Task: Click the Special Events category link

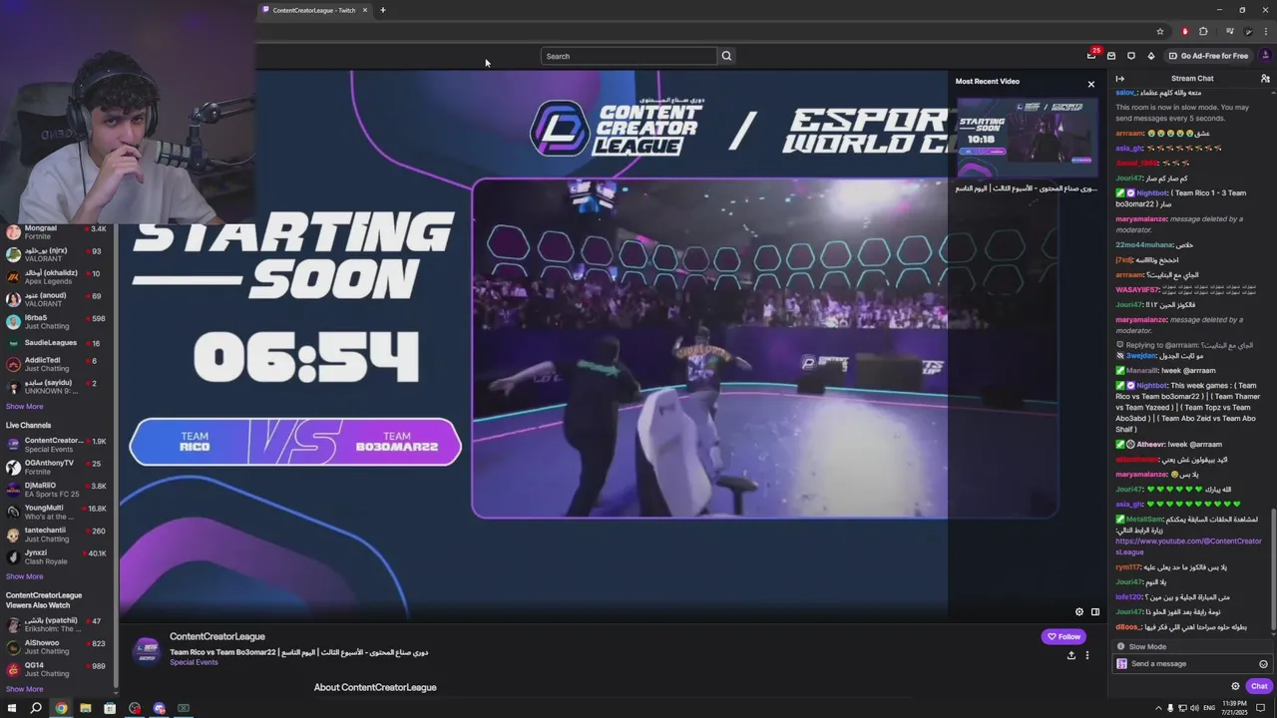Action: 194,662
